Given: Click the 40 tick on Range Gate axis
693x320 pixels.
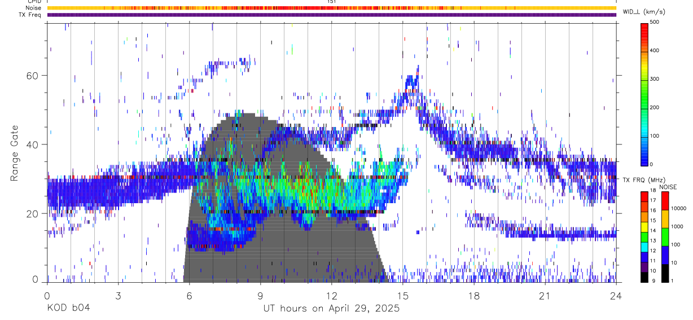Looking at the screenshot, I should coord(33,144).
